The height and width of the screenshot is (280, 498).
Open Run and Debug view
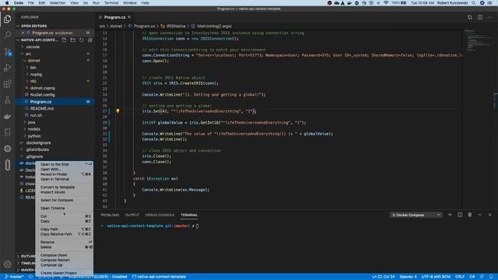[7, 68]
